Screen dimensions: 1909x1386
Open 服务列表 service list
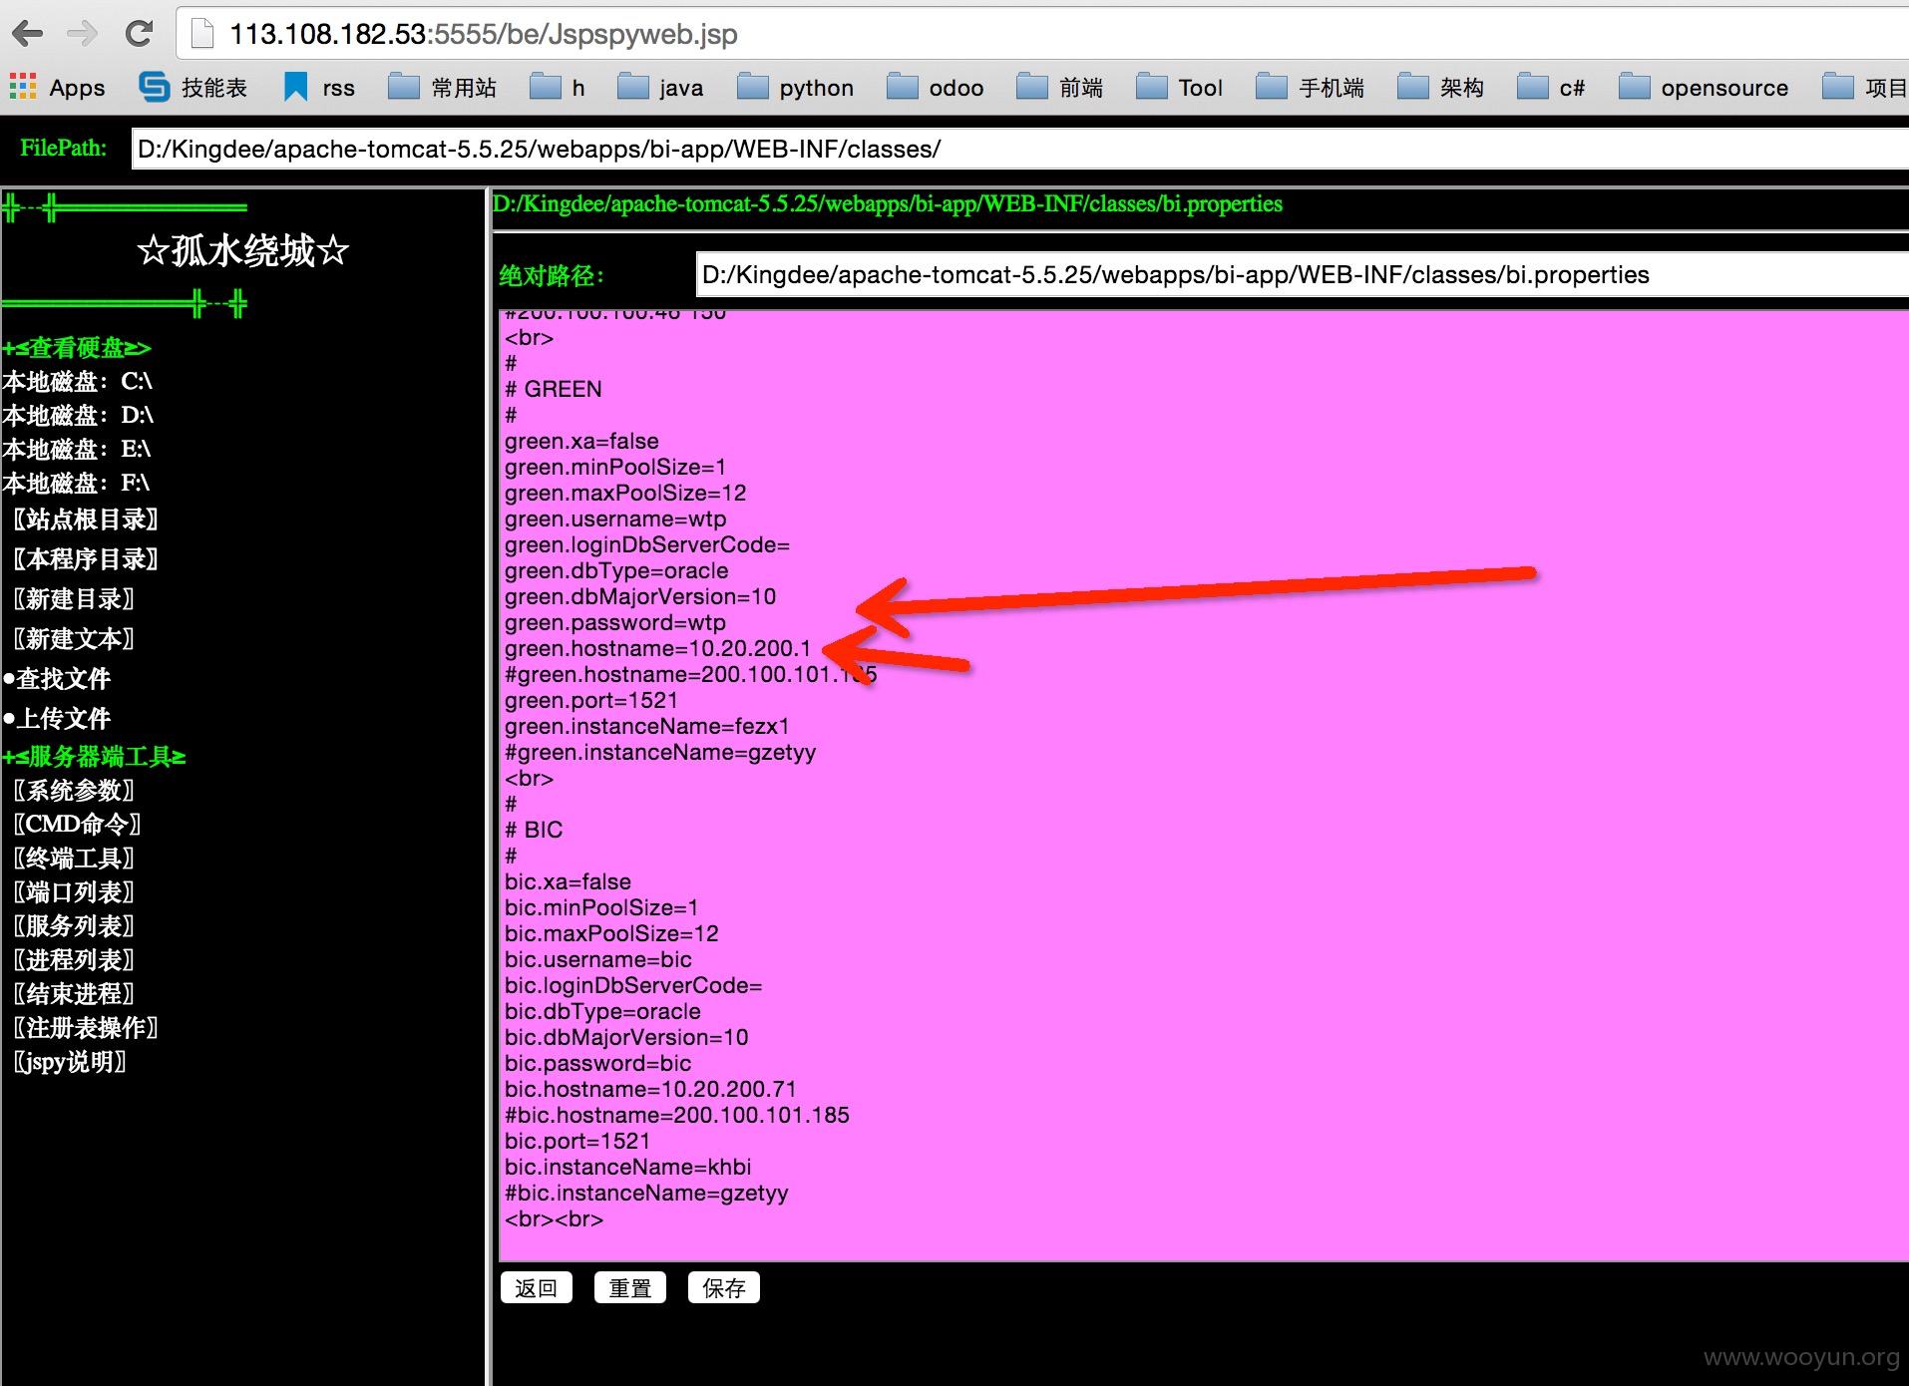pyautogui.click(x=73, y=926)
